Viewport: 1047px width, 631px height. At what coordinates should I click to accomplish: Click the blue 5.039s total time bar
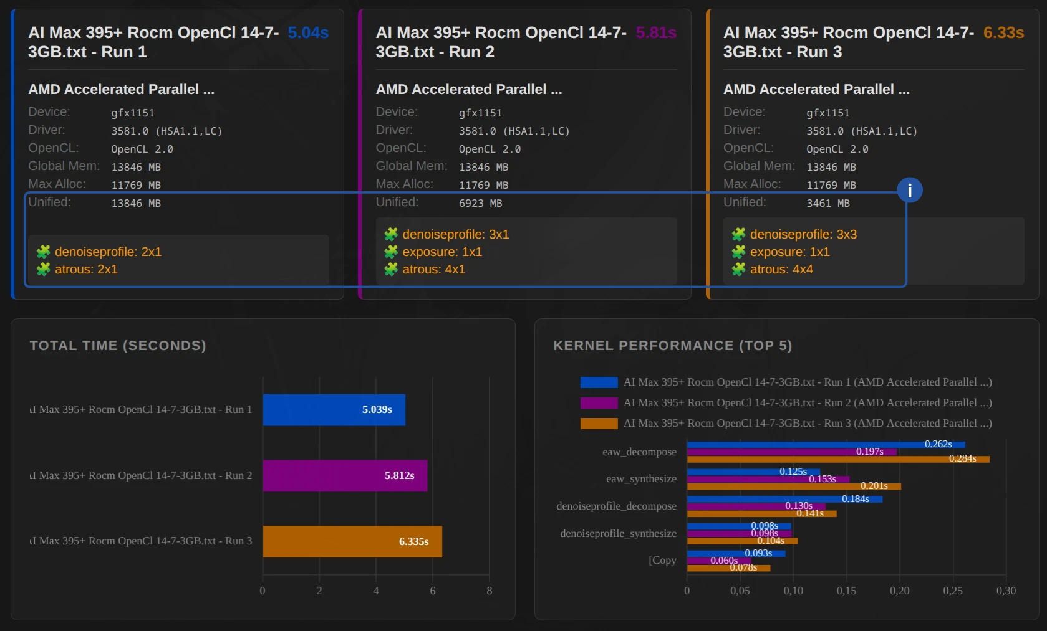pyautogui.click(x=334, y=410)
